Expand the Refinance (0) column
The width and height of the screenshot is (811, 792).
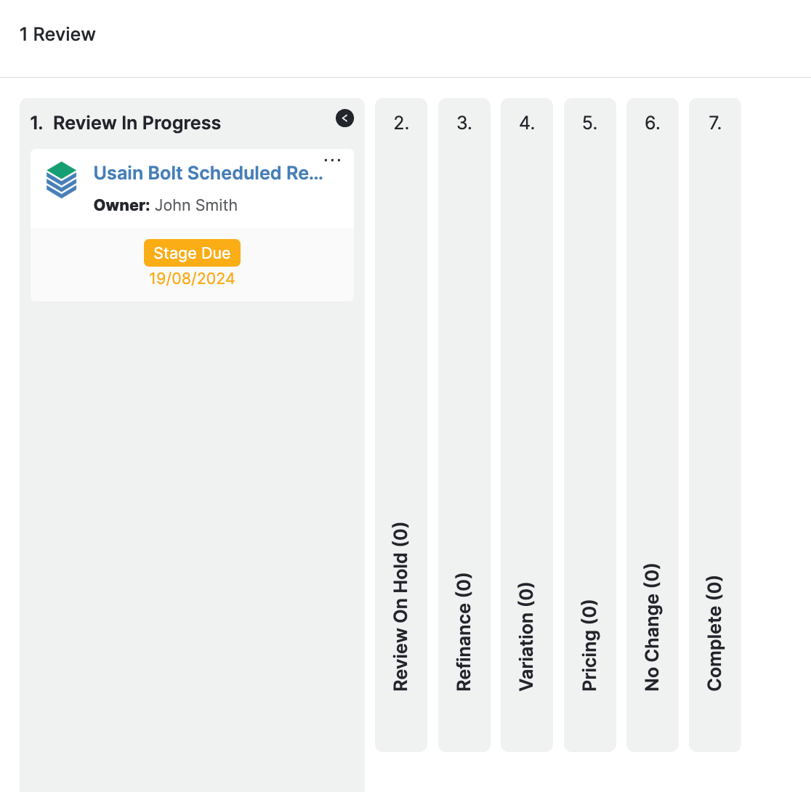(464, 631)
